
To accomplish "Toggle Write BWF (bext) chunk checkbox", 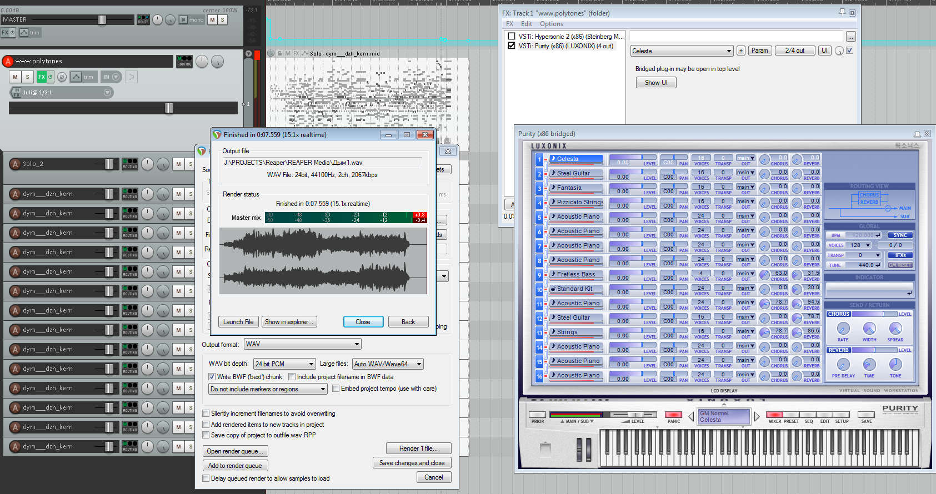I will point(212,377).
